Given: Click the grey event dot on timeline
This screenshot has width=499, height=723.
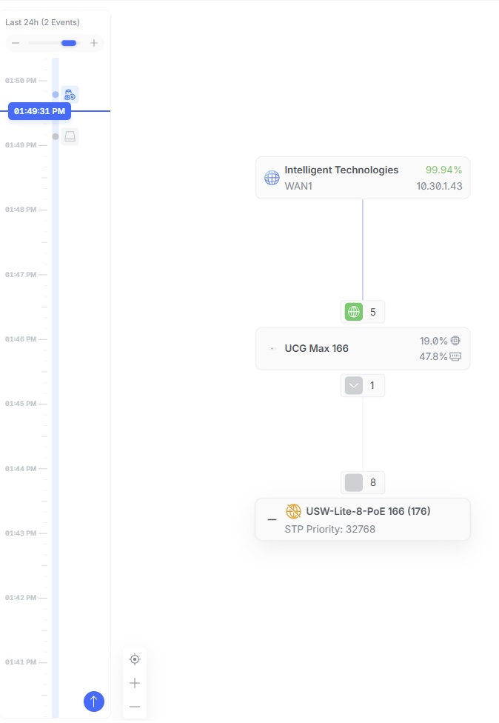Looking at the screenshot, I should 56,136.
